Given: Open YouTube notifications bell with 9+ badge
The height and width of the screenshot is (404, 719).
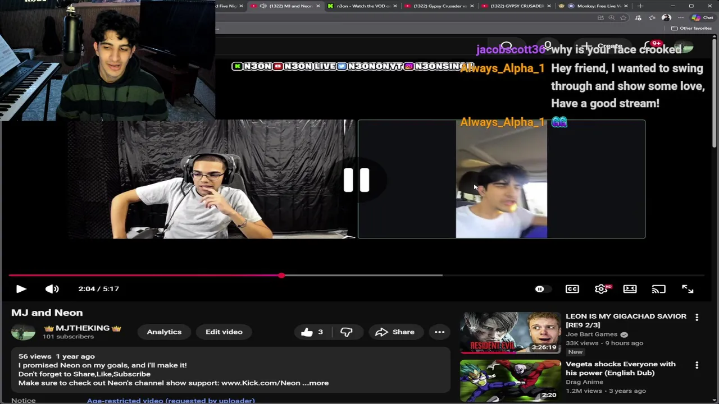Looking at the screenshot, I should [x=653, y=46].
